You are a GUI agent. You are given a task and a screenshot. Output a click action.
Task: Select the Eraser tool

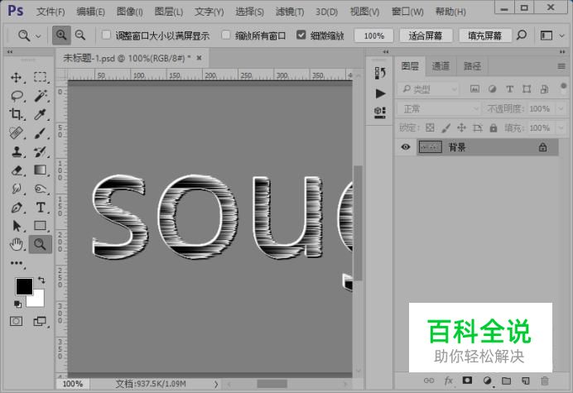16,170
